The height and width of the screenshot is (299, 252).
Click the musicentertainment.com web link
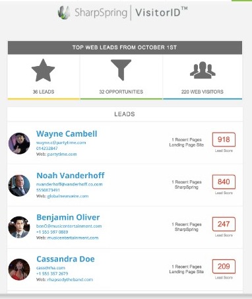pyautogui.click(x=73, y=238)
